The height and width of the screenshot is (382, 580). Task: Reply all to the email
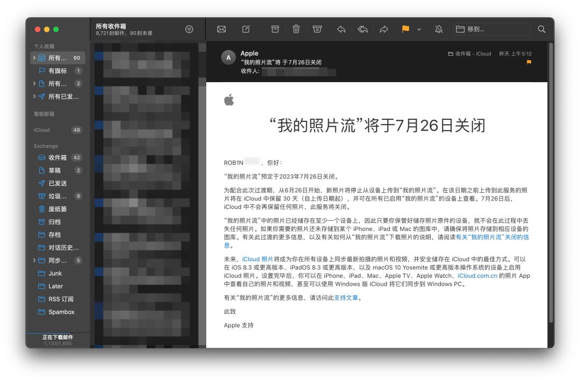pyautogui.click(x=363, y=29)
